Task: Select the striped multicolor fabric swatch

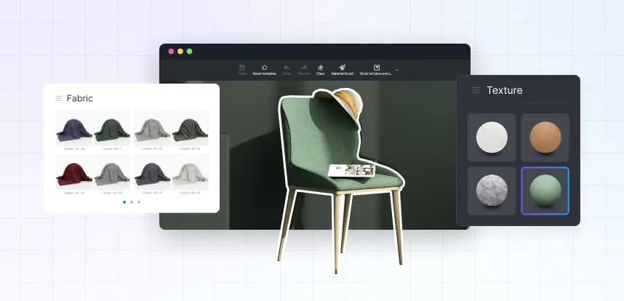Action: (190, 128)
